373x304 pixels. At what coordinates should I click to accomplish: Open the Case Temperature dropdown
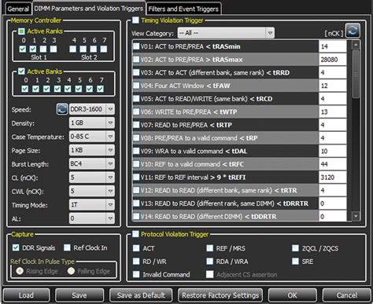coord(92,137)
